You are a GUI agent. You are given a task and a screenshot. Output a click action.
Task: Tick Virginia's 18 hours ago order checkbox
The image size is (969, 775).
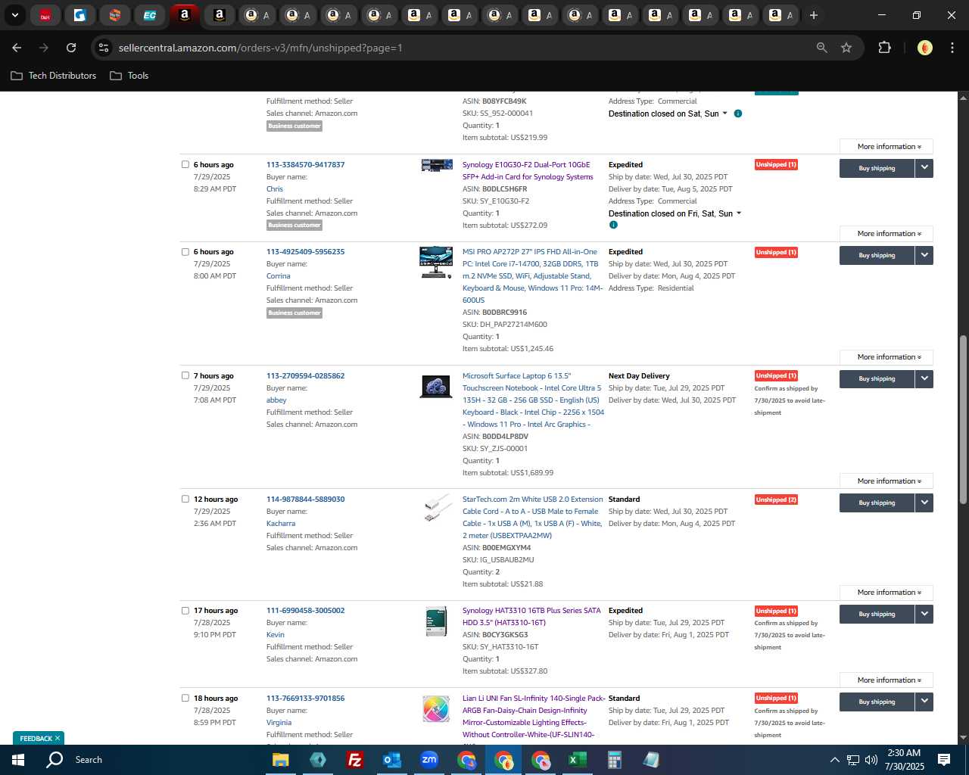[185, 698]
